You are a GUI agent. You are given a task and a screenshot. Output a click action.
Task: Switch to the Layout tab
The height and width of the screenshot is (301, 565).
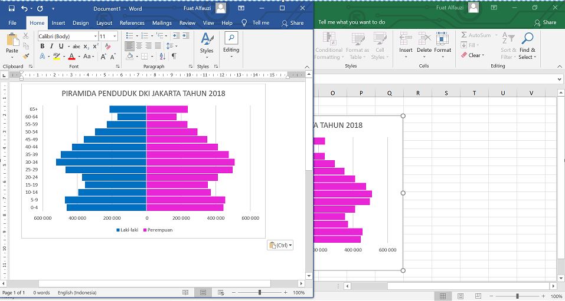pyautogui.click(x=104, y=22)
